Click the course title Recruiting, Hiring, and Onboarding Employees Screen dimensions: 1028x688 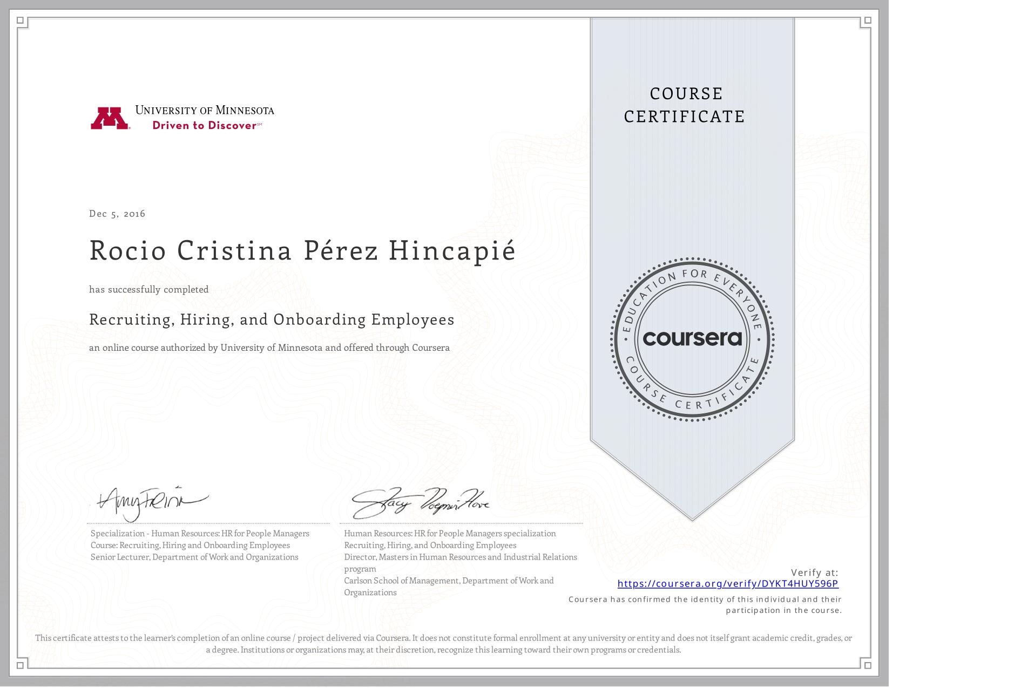tap(272, 319)
